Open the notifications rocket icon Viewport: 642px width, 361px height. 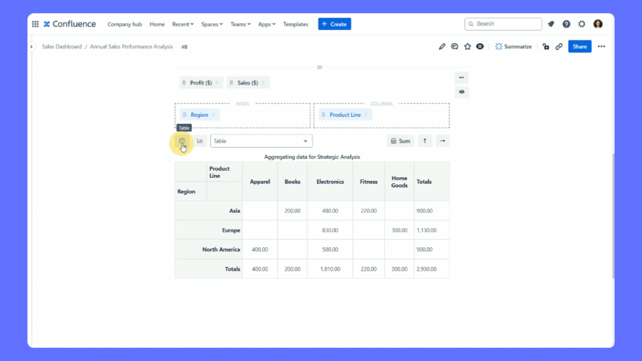tap(551, 24)
